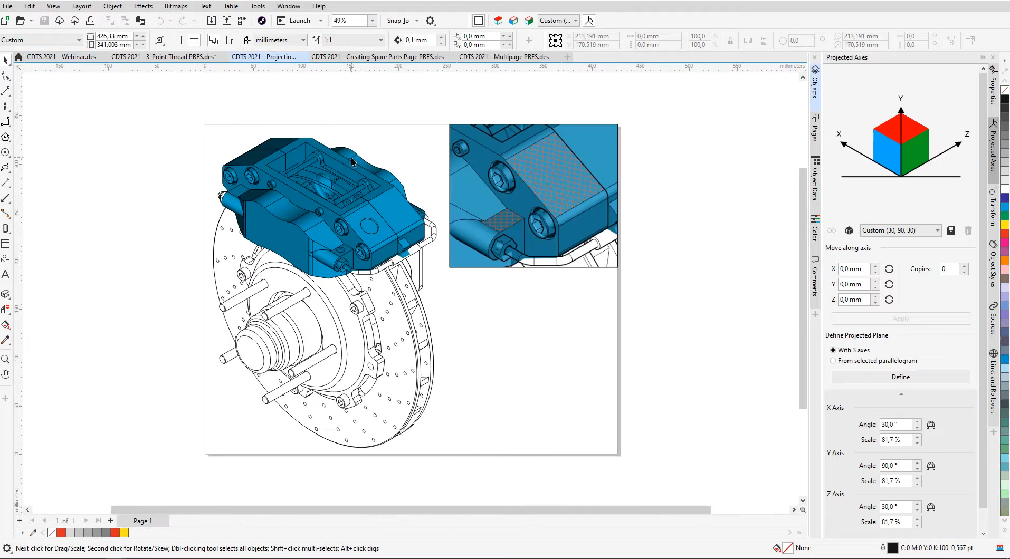Select the 'With 3 axes' option
The width and height of the screenshot is (1010, 559).
tap(833, 350)
